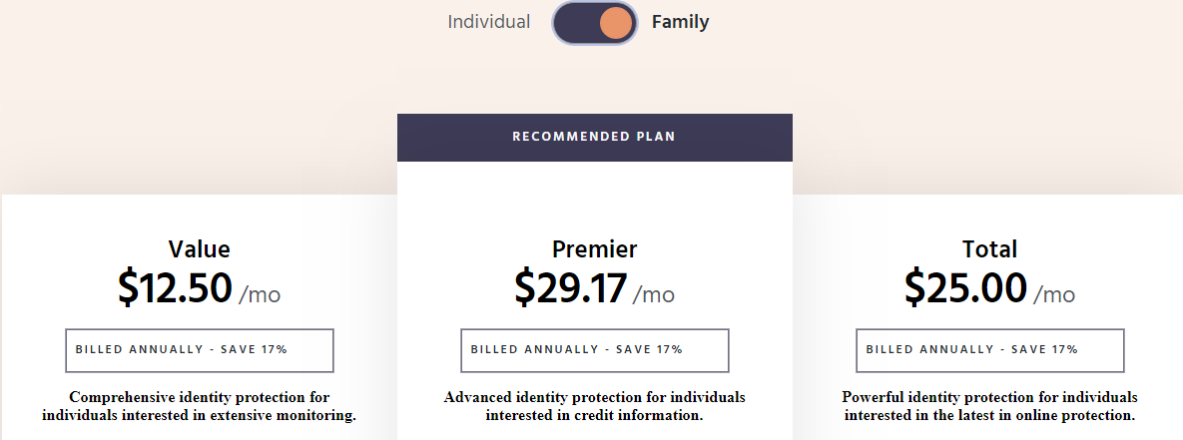Open the Value plan billing box
Screen dimensions: 1183x440
[x=200, y=350]
